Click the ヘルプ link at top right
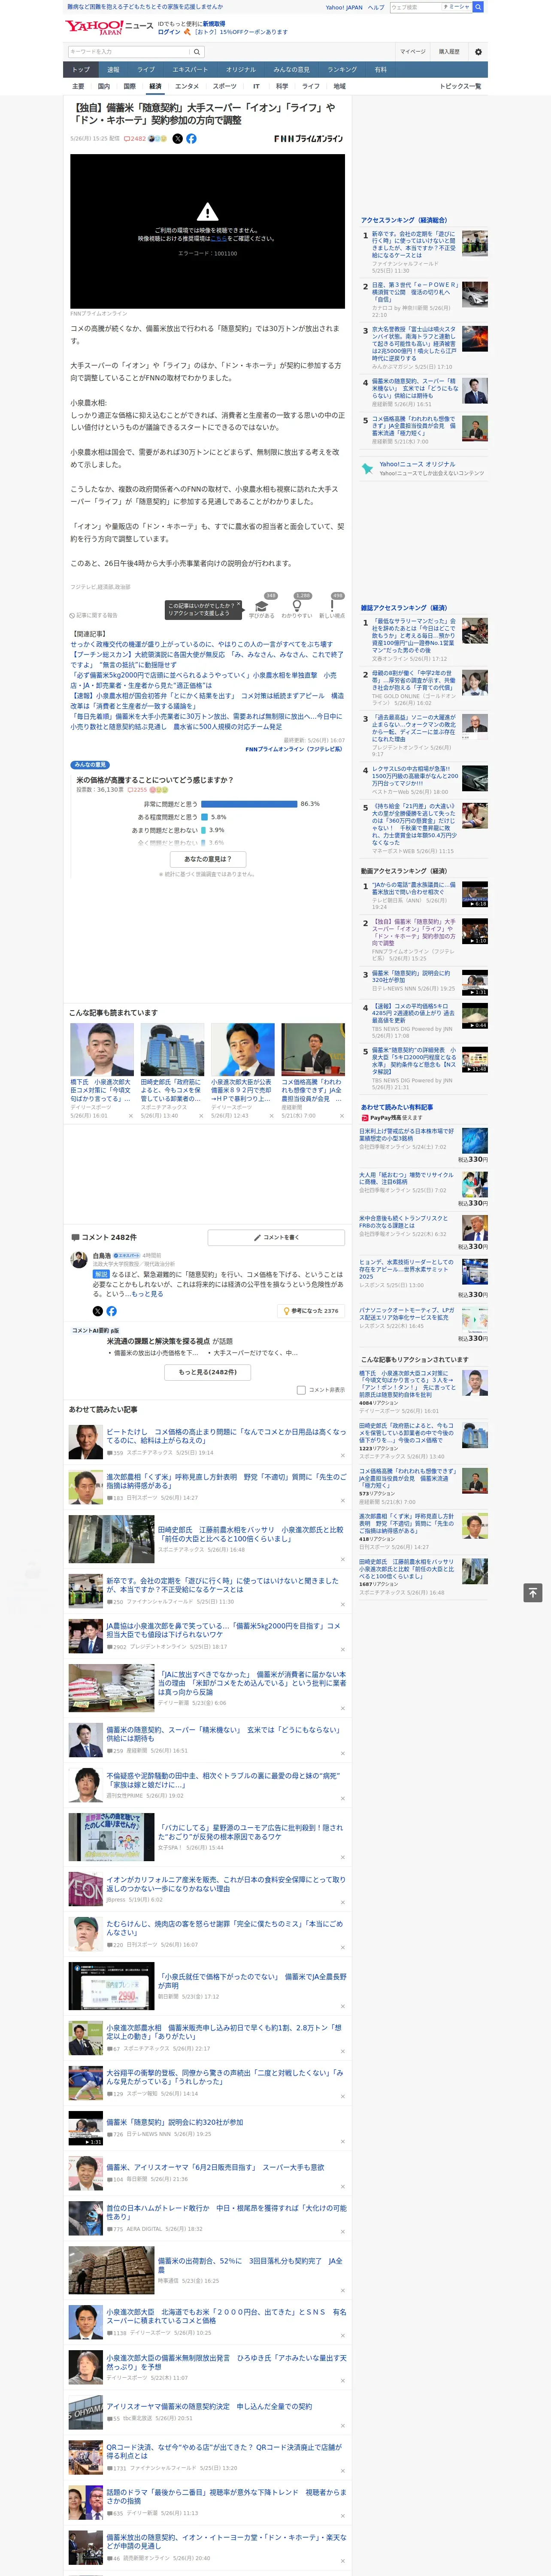This screenshot has width=551, height=2576. (x=376, y=7)
